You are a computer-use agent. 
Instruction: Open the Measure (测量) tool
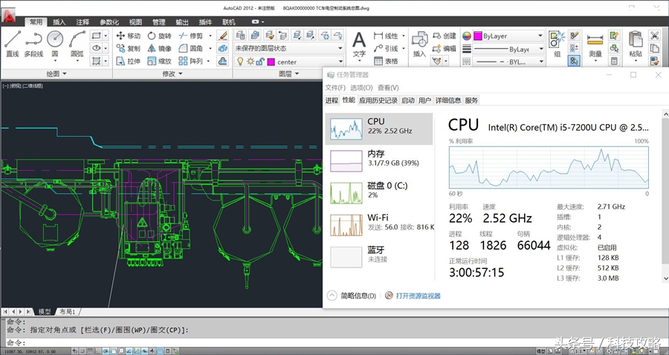click(x=595, y=42)
